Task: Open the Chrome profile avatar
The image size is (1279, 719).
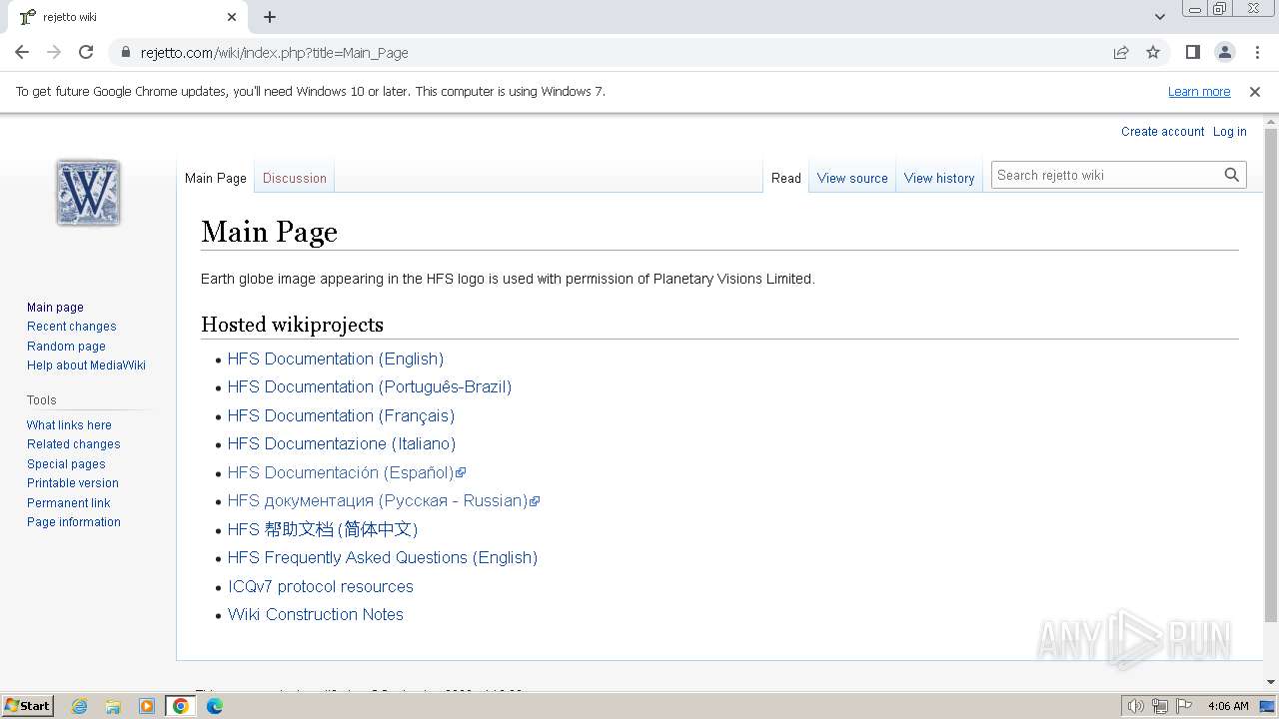Action: (1225, 52)
